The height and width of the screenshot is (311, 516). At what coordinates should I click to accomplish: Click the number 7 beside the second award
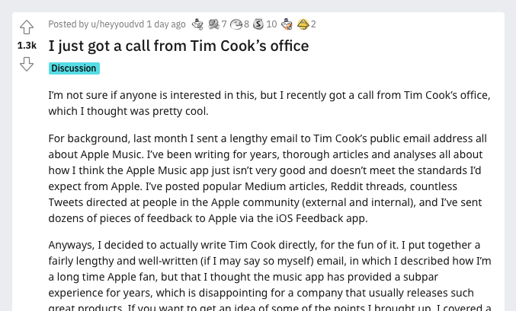click(x=224, y=24)
